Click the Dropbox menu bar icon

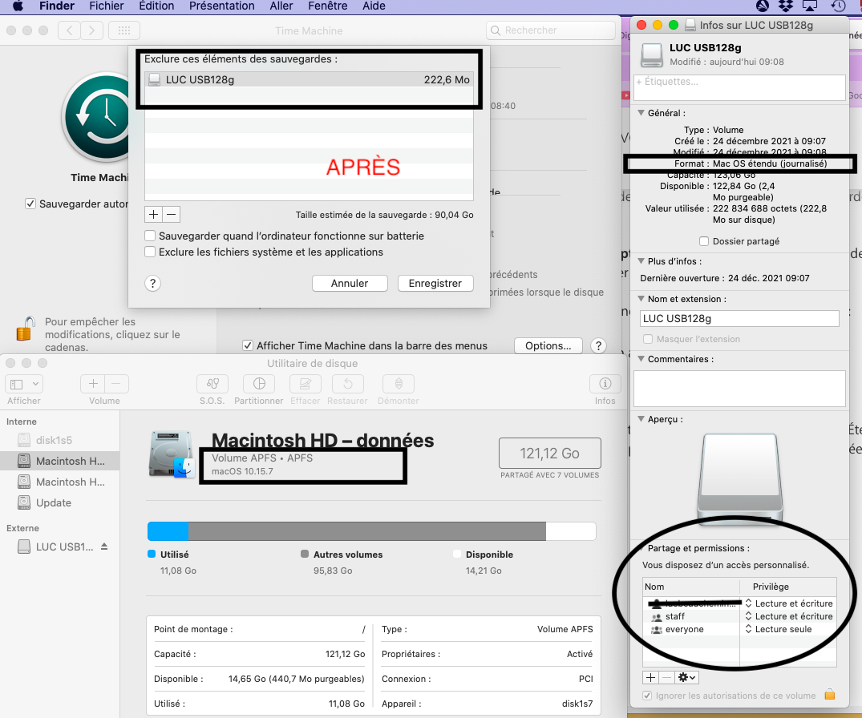(786, 6)
